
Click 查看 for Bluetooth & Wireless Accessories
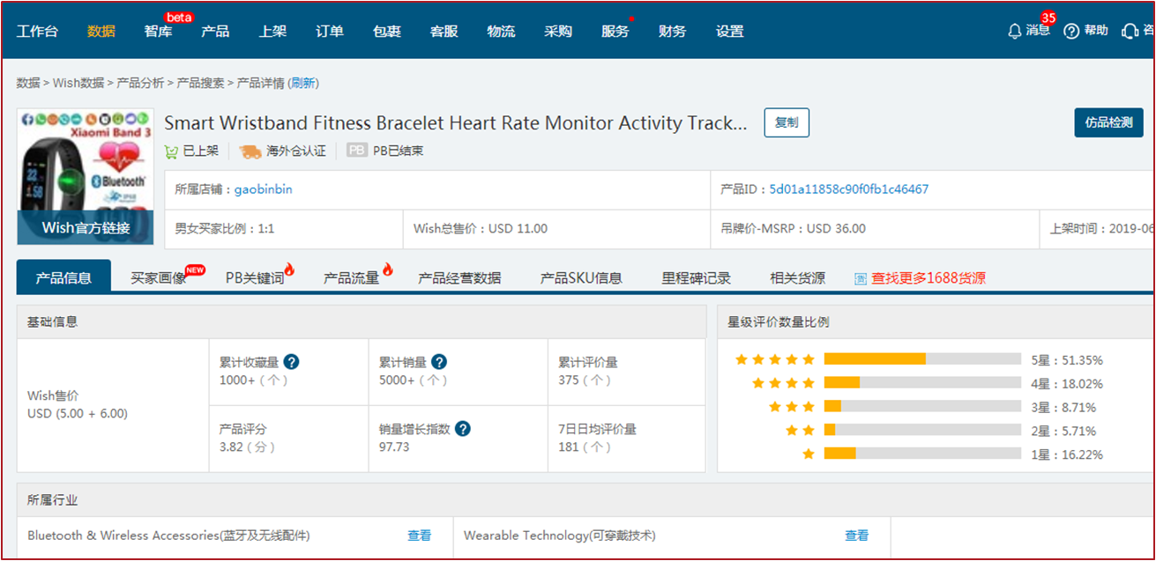tap(419, 535)
